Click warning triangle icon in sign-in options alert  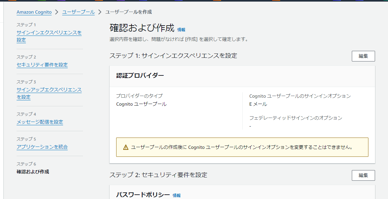tap(126, 147)
